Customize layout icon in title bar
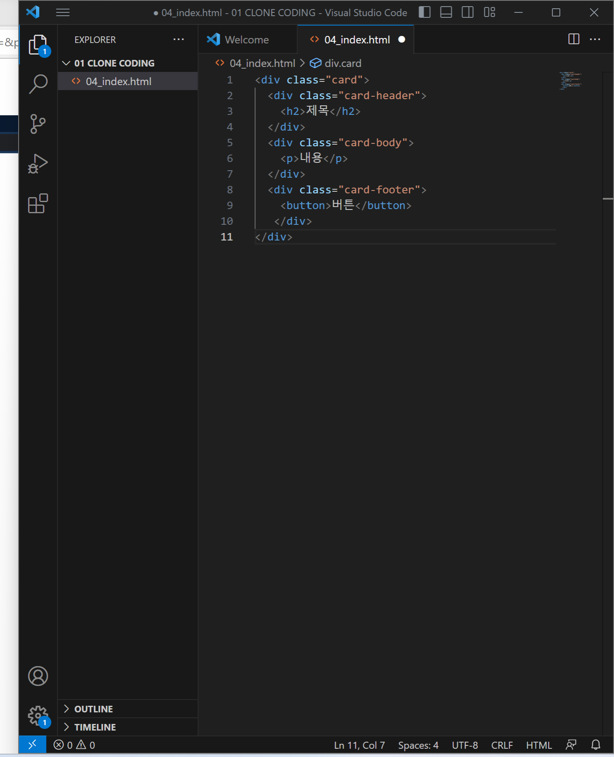 tap(490, 12)
